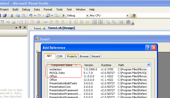170x98 pixels.
Task: Click Make Same Width icon
Action: click(21, 22)
